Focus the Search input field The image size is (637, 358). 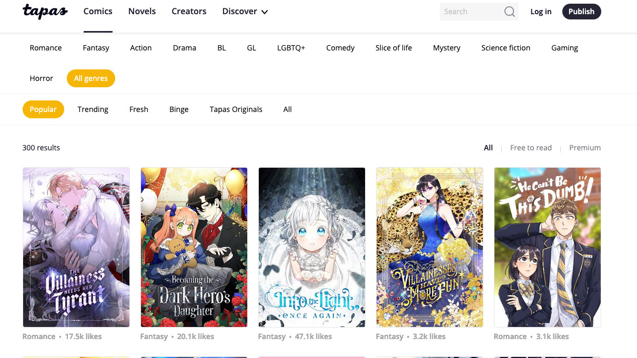(471, 12)
